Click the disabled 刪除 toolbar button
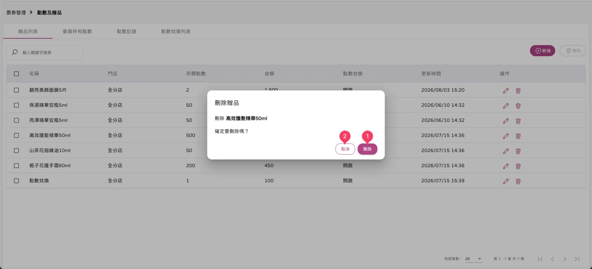 coord(573,51)
